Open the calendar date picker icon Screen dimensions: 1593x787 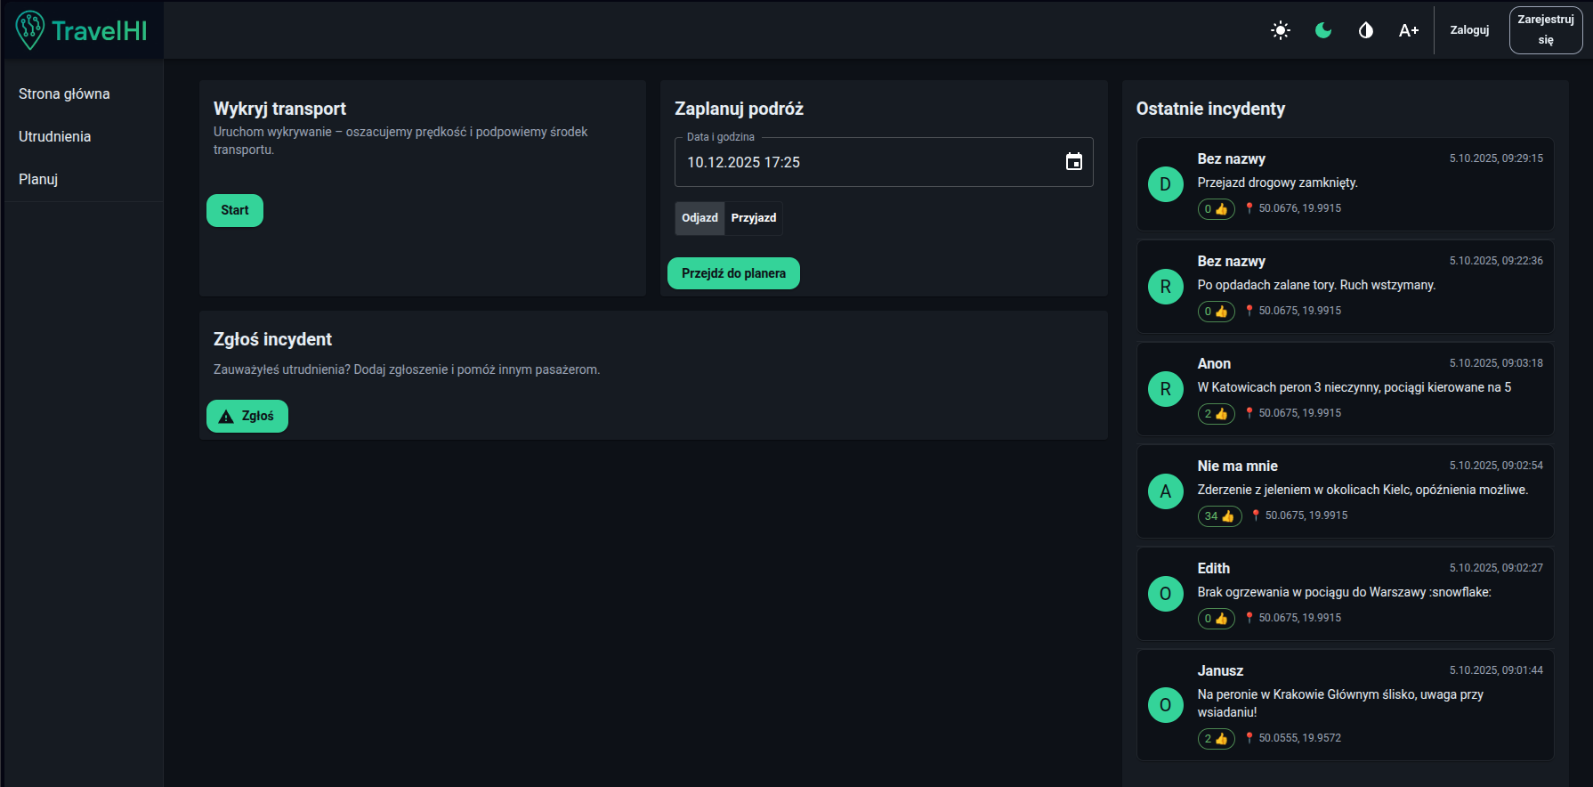pos(1074,162)
